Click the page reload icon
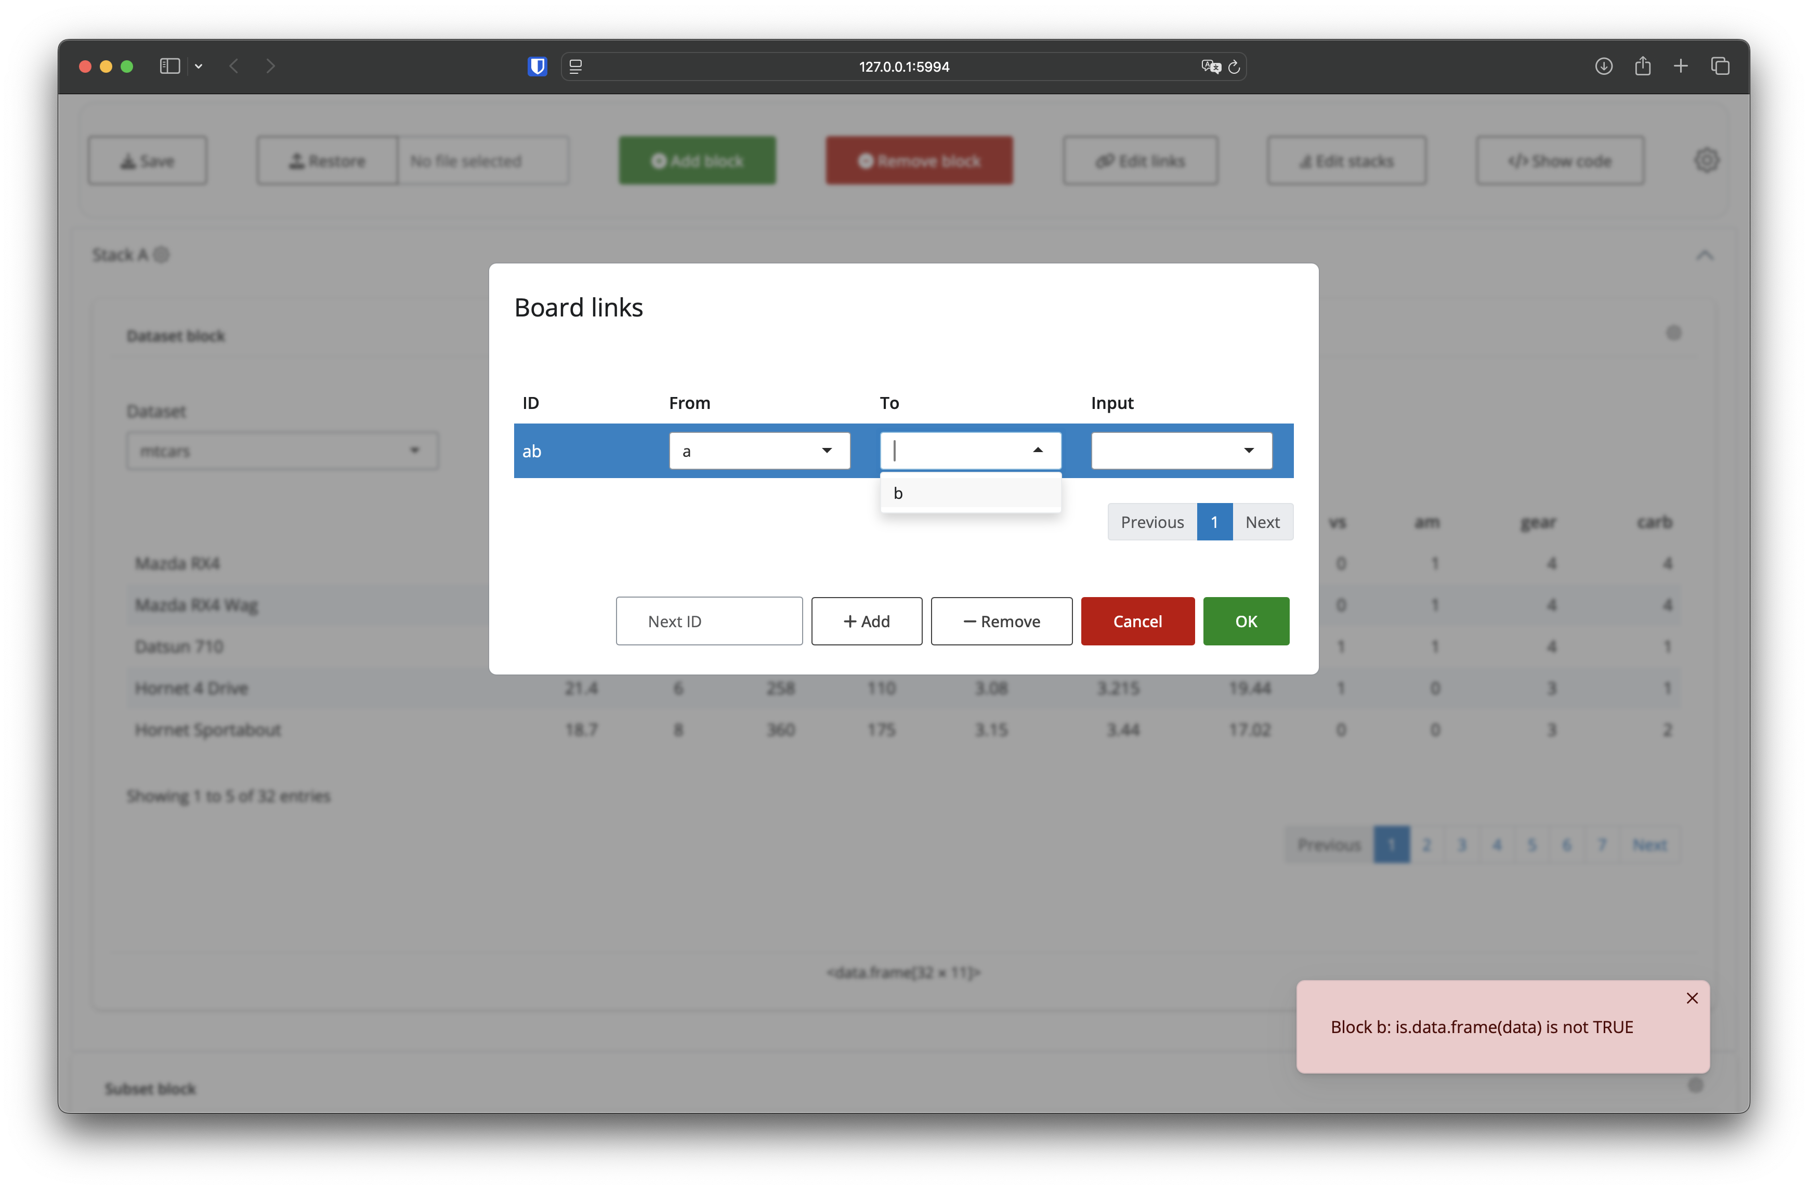Screen dimensions: 1808x1190 coord(1235,67)
